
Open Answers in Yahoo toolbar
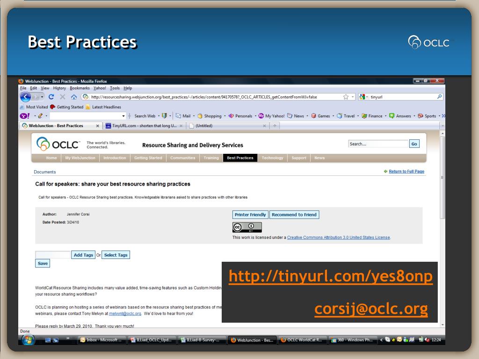coord(400,116)
